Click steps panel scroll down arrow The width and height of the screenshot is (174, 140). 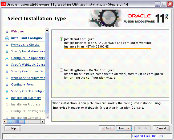click(47, 117)
